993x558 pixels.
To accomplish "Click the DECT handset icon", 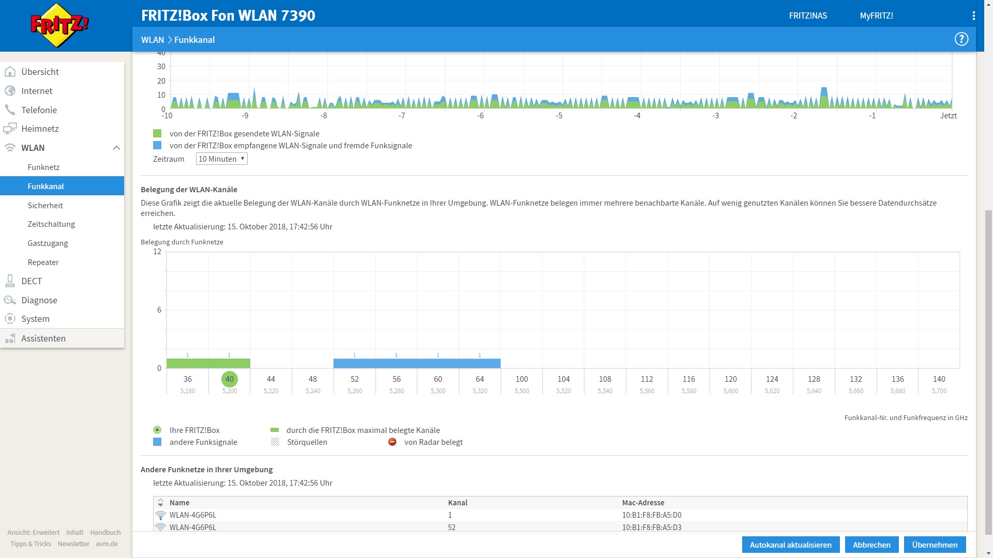I will (x=10, y=281).
